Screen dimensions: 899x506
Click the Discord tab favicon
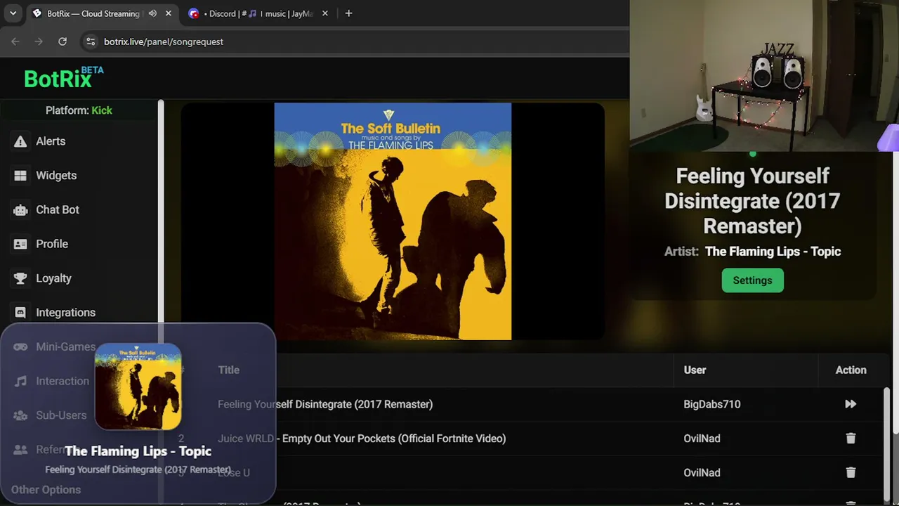(x=194, y=13)
